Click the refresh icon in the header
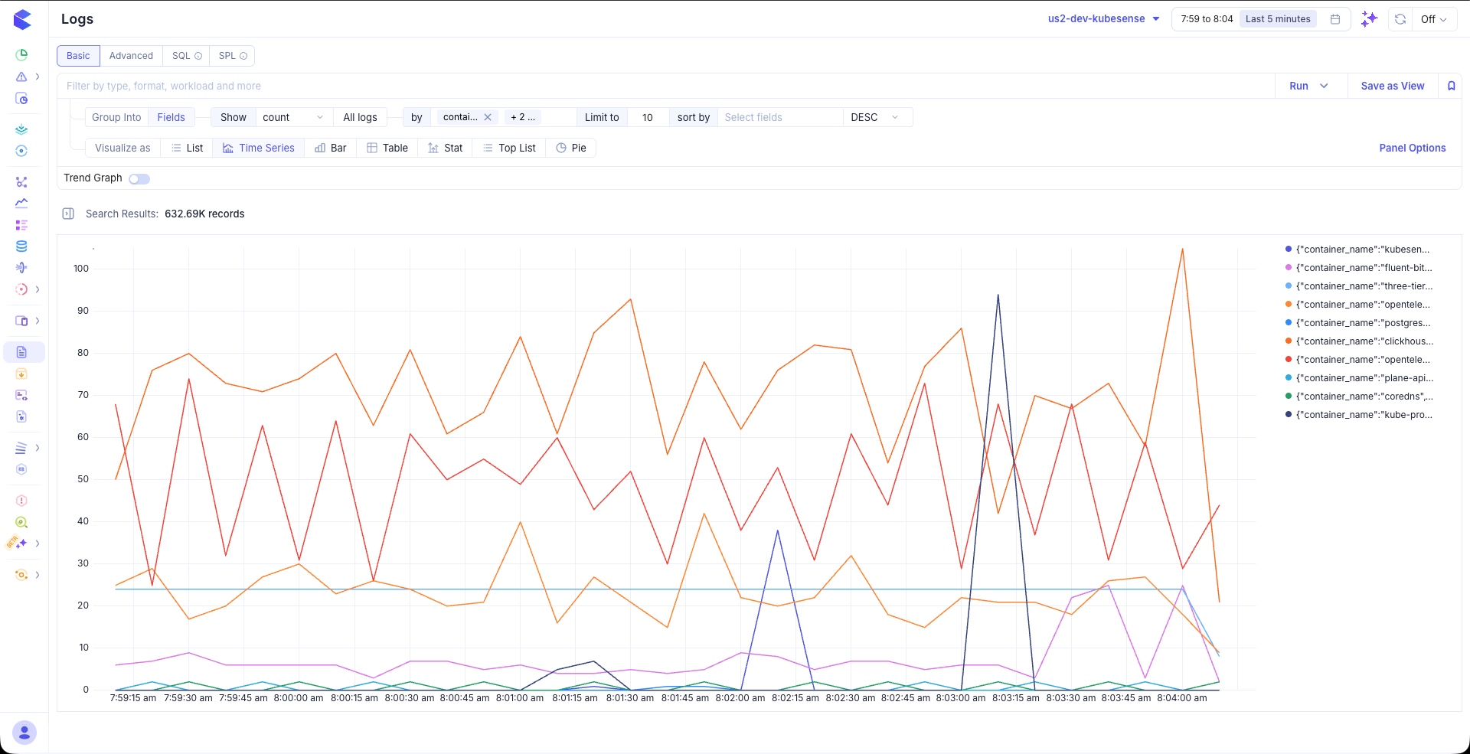The image size is (1470, 754). coord(1400,19)
